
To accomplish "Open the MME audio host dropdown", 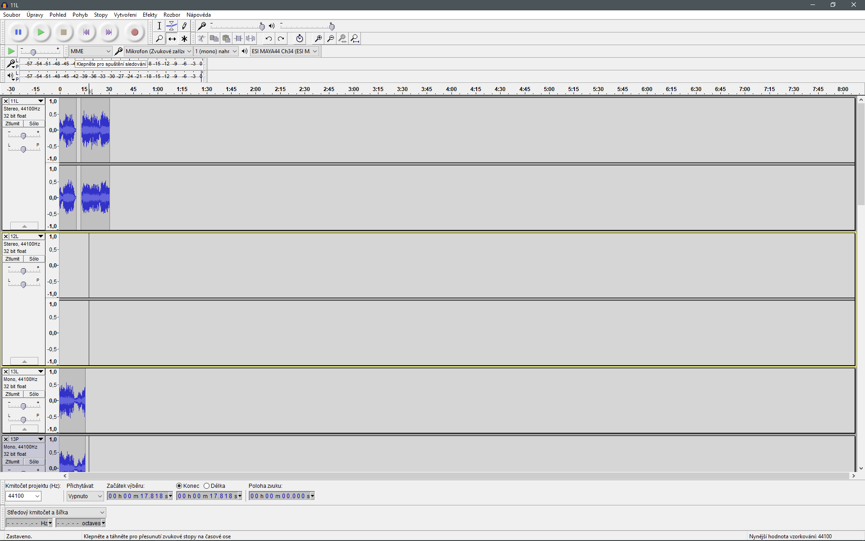I will [90, 51].
